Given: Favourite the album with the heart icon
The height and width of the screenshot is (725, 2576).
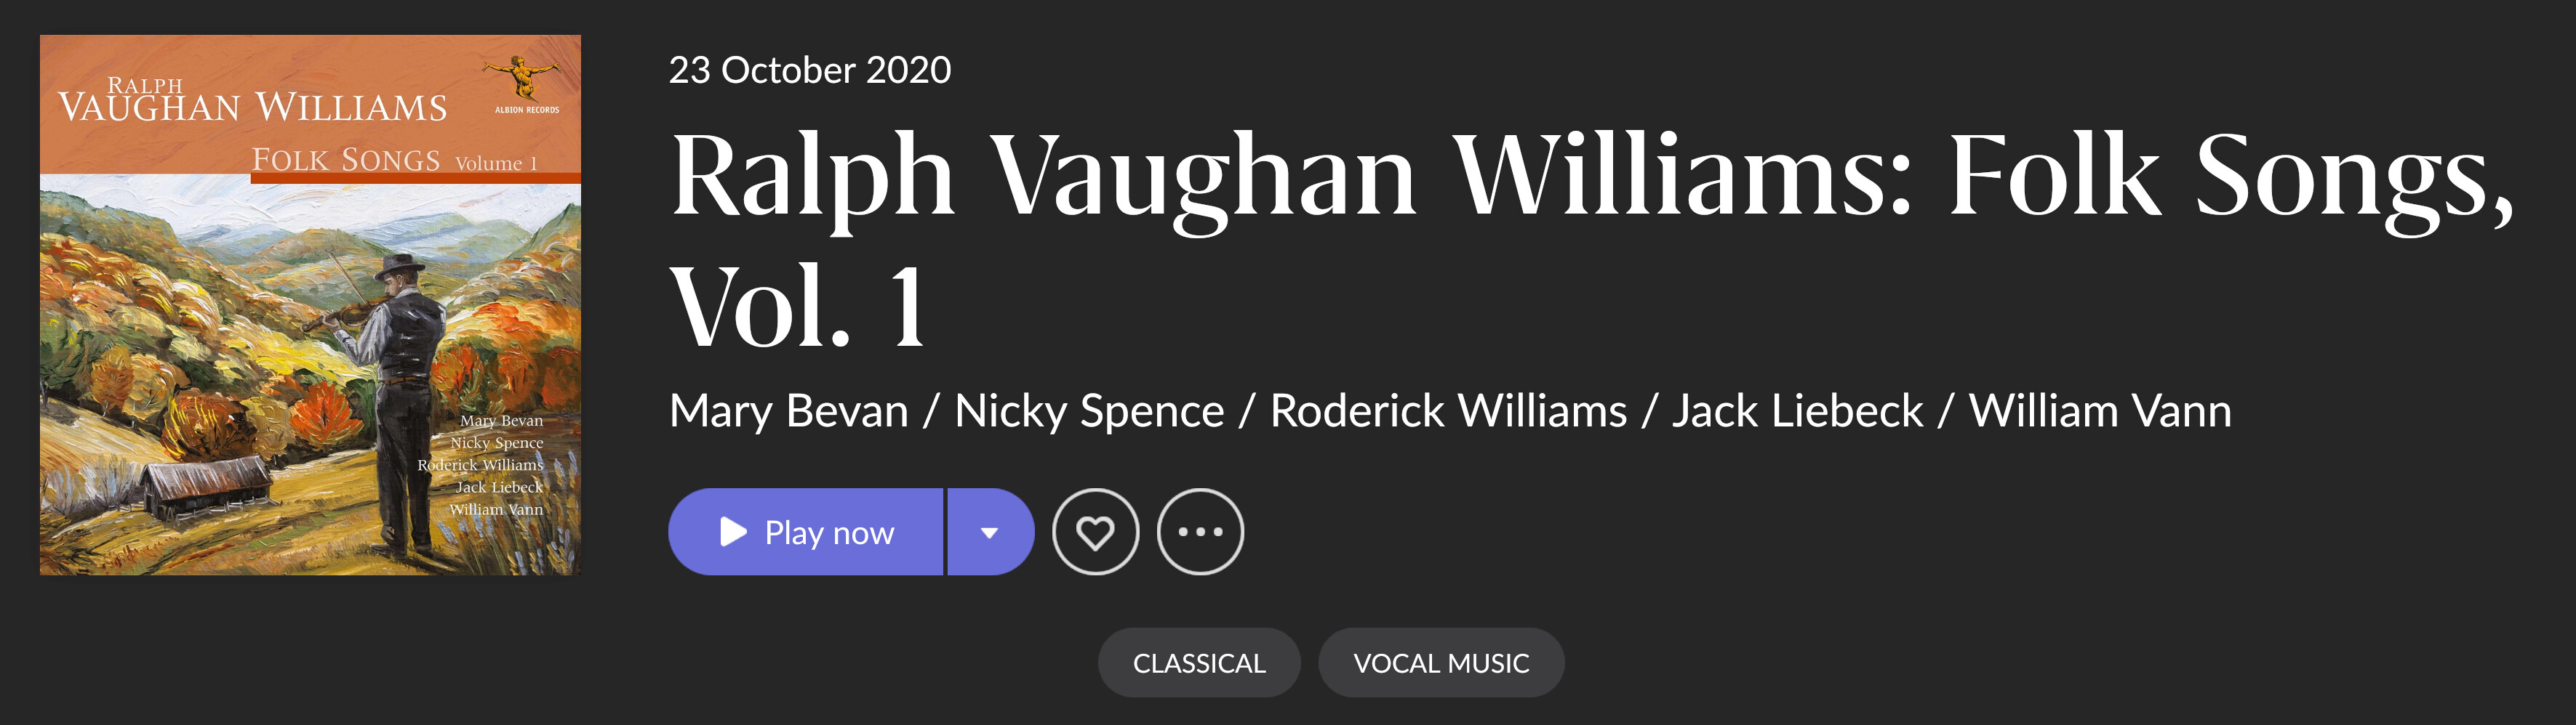Looking at the screenshot, I should [x=1095, y=531].
